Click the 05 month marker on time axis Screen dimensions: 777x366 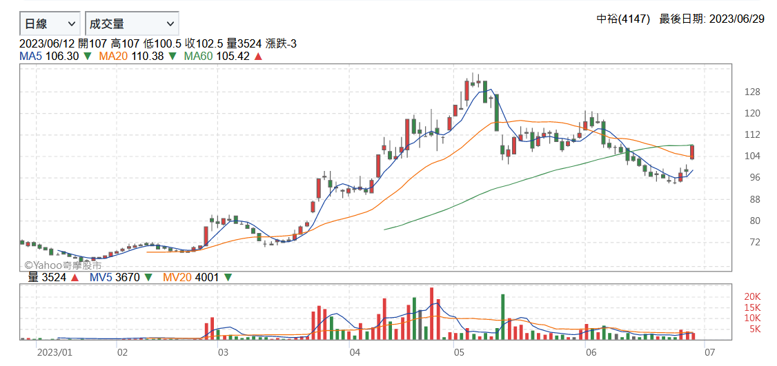coord(458,352)
